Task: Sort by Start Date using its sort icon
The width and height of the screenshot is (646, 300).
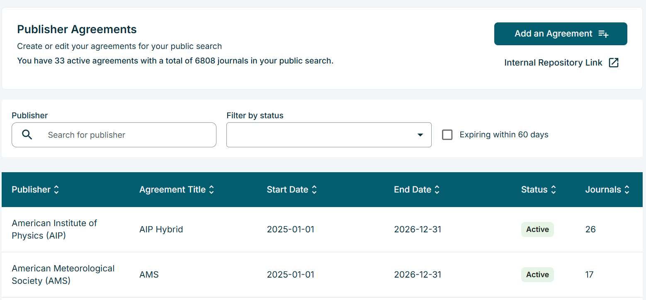Action: pos(314,189)
